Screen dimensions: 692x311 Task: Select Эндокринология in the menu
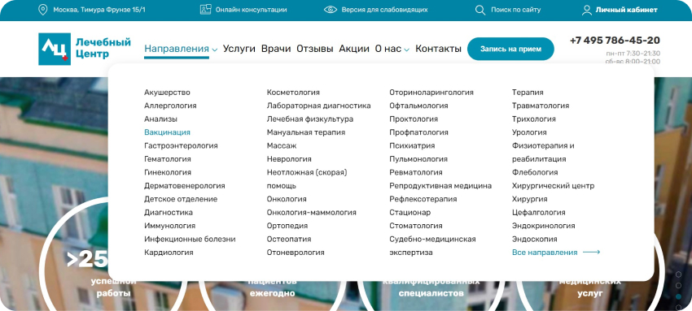(x=543, y=226)
